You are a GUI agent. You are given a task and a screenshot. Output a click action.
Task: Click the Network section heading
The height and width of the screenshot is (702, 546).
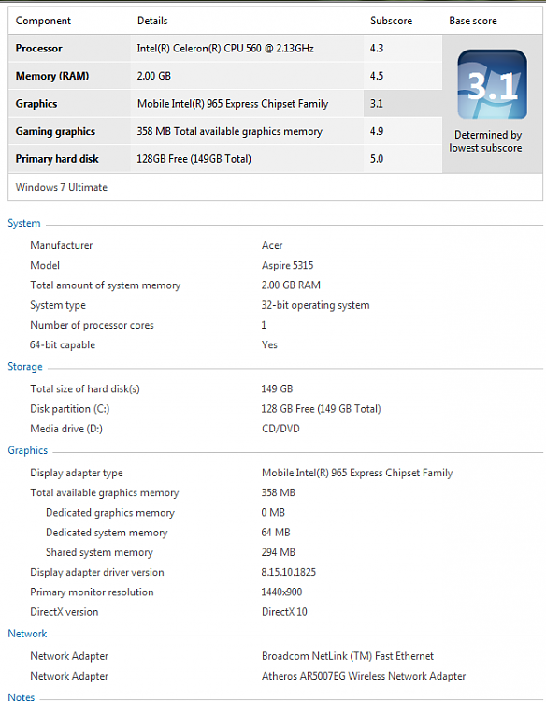point(27,634)
